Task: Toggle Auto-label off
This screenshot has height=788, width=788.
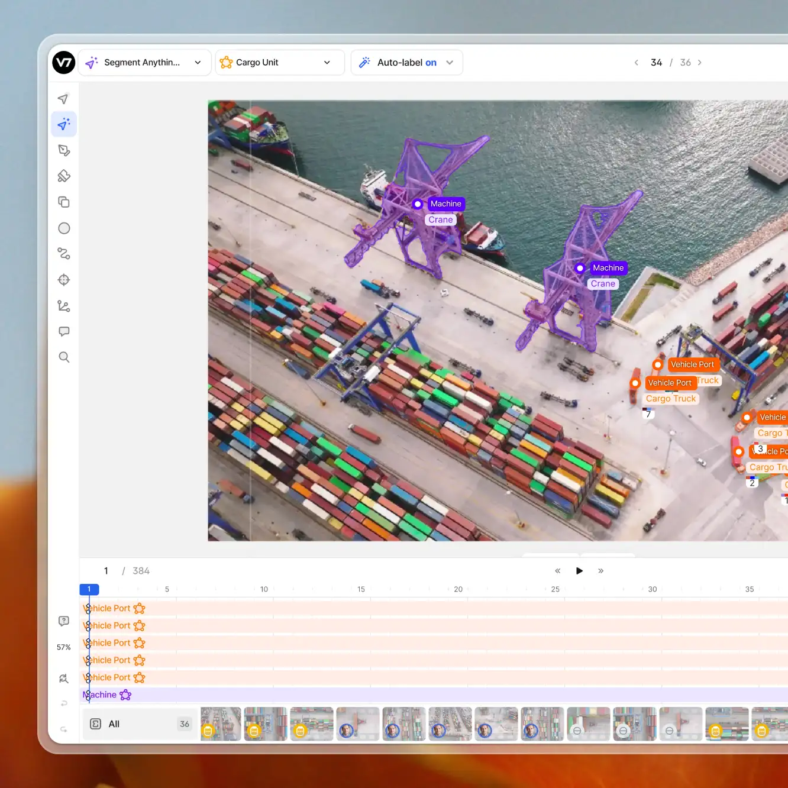Action: pyautogui.click(x=431, y=62)
